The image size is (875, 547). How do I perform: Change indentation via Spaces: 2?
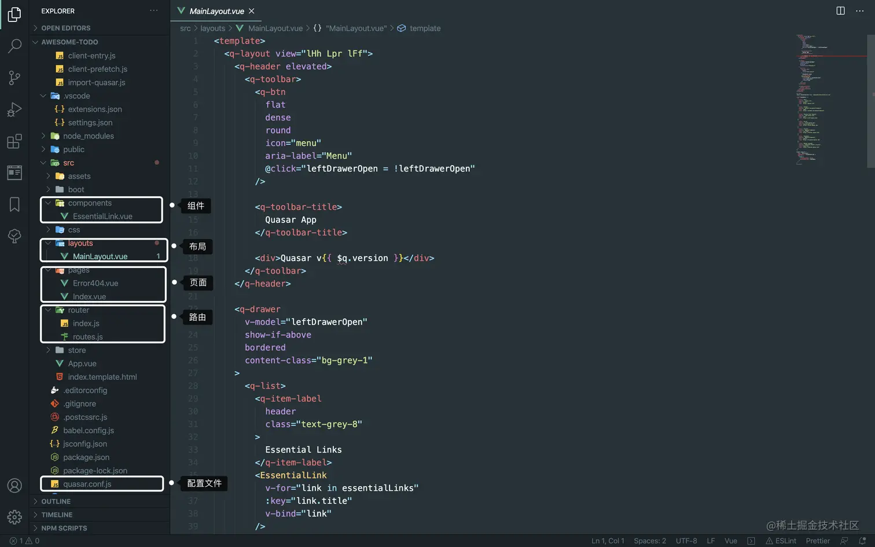650,541
